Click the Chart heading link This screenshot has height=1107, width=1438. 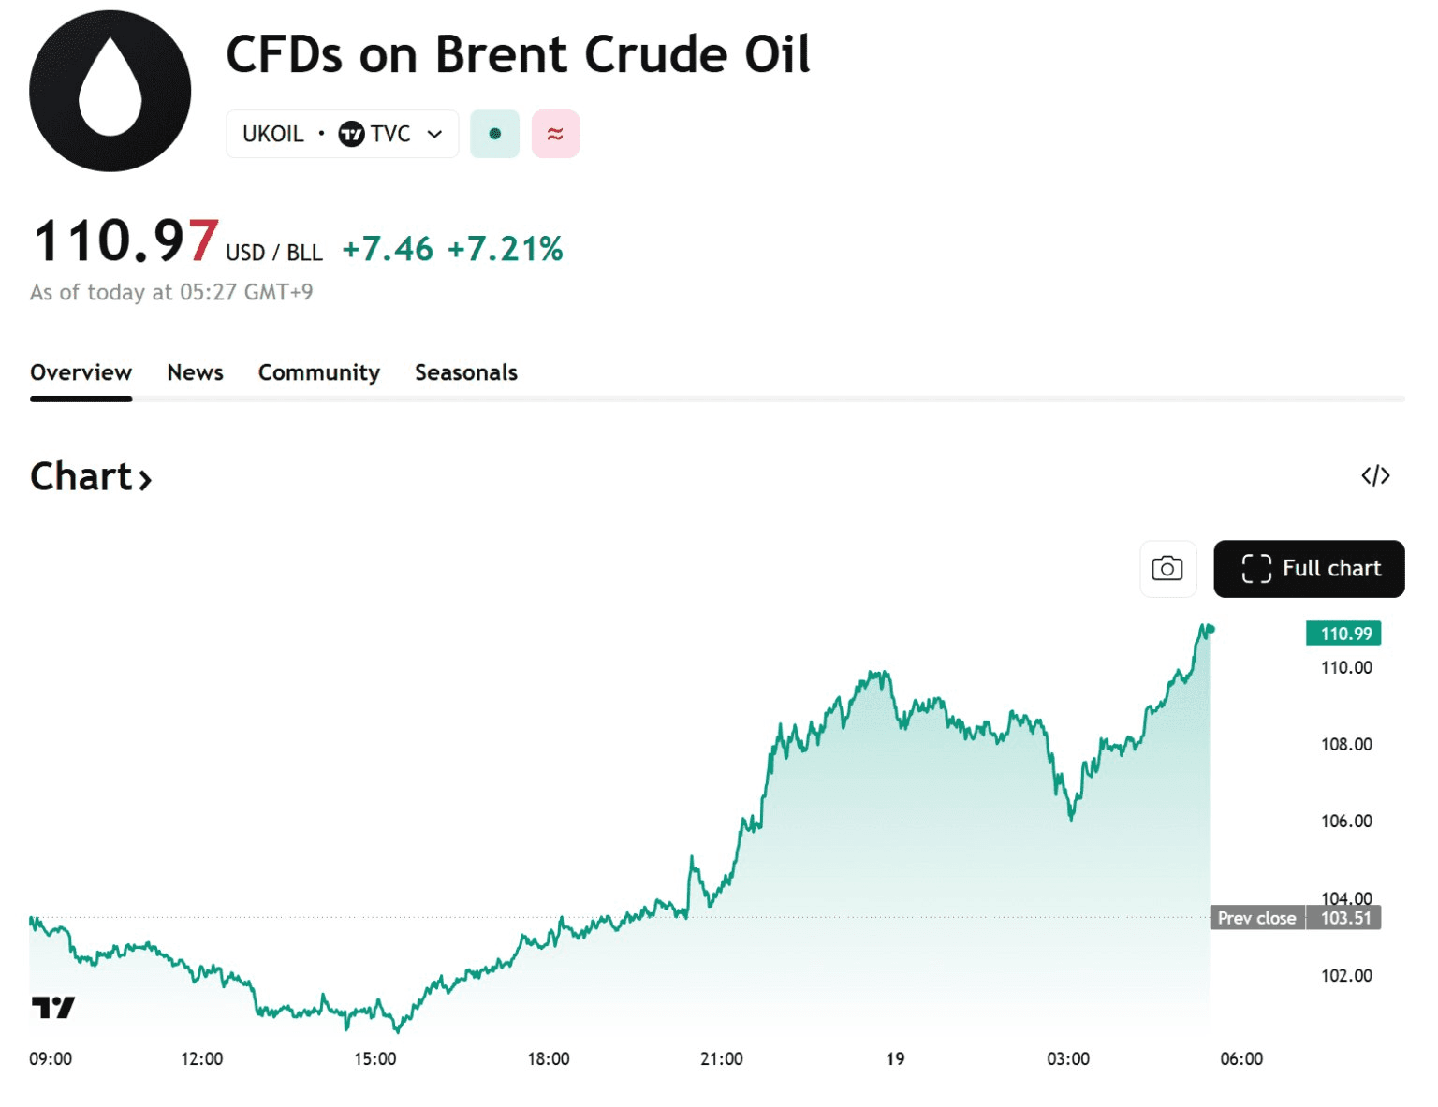pos(81,477)
